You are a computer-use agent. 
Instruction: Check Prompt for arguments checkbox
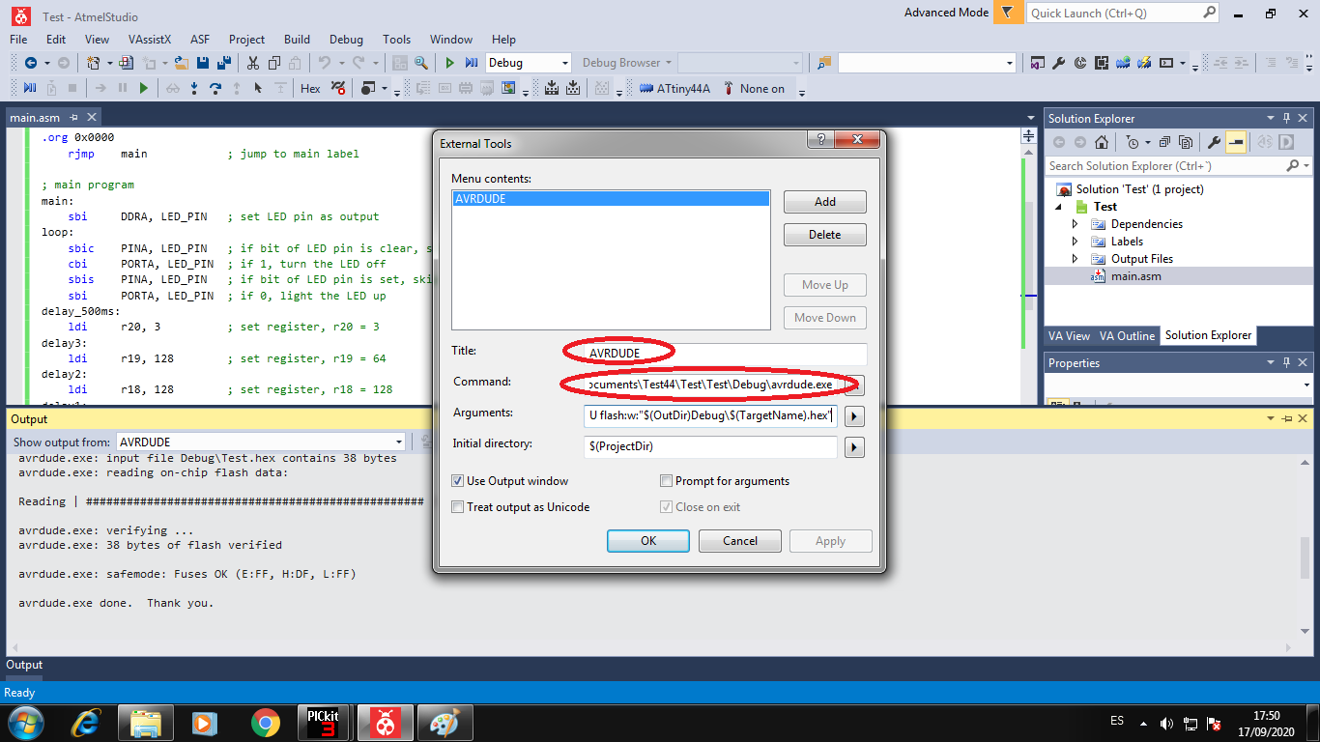(666, 481)
